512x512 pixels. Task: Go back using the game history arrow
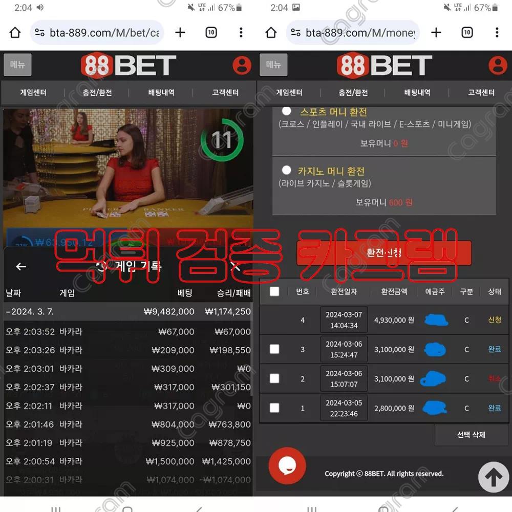[x=21, y=266]
